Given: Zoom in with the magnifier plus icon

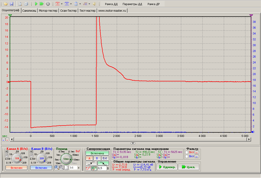Looking at the screenshot, I should pyautogui.click(x=57, y=168).
